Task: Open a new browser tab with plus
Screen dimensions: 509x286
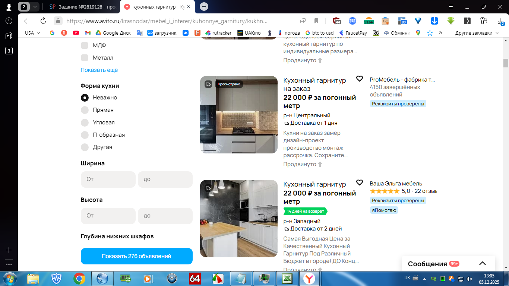Action: click(204, 7)
